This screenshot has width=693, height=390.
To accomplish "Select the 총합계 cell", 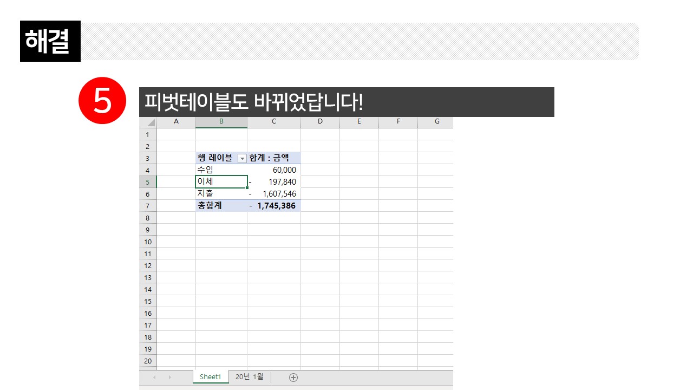I will coord(221,206).
